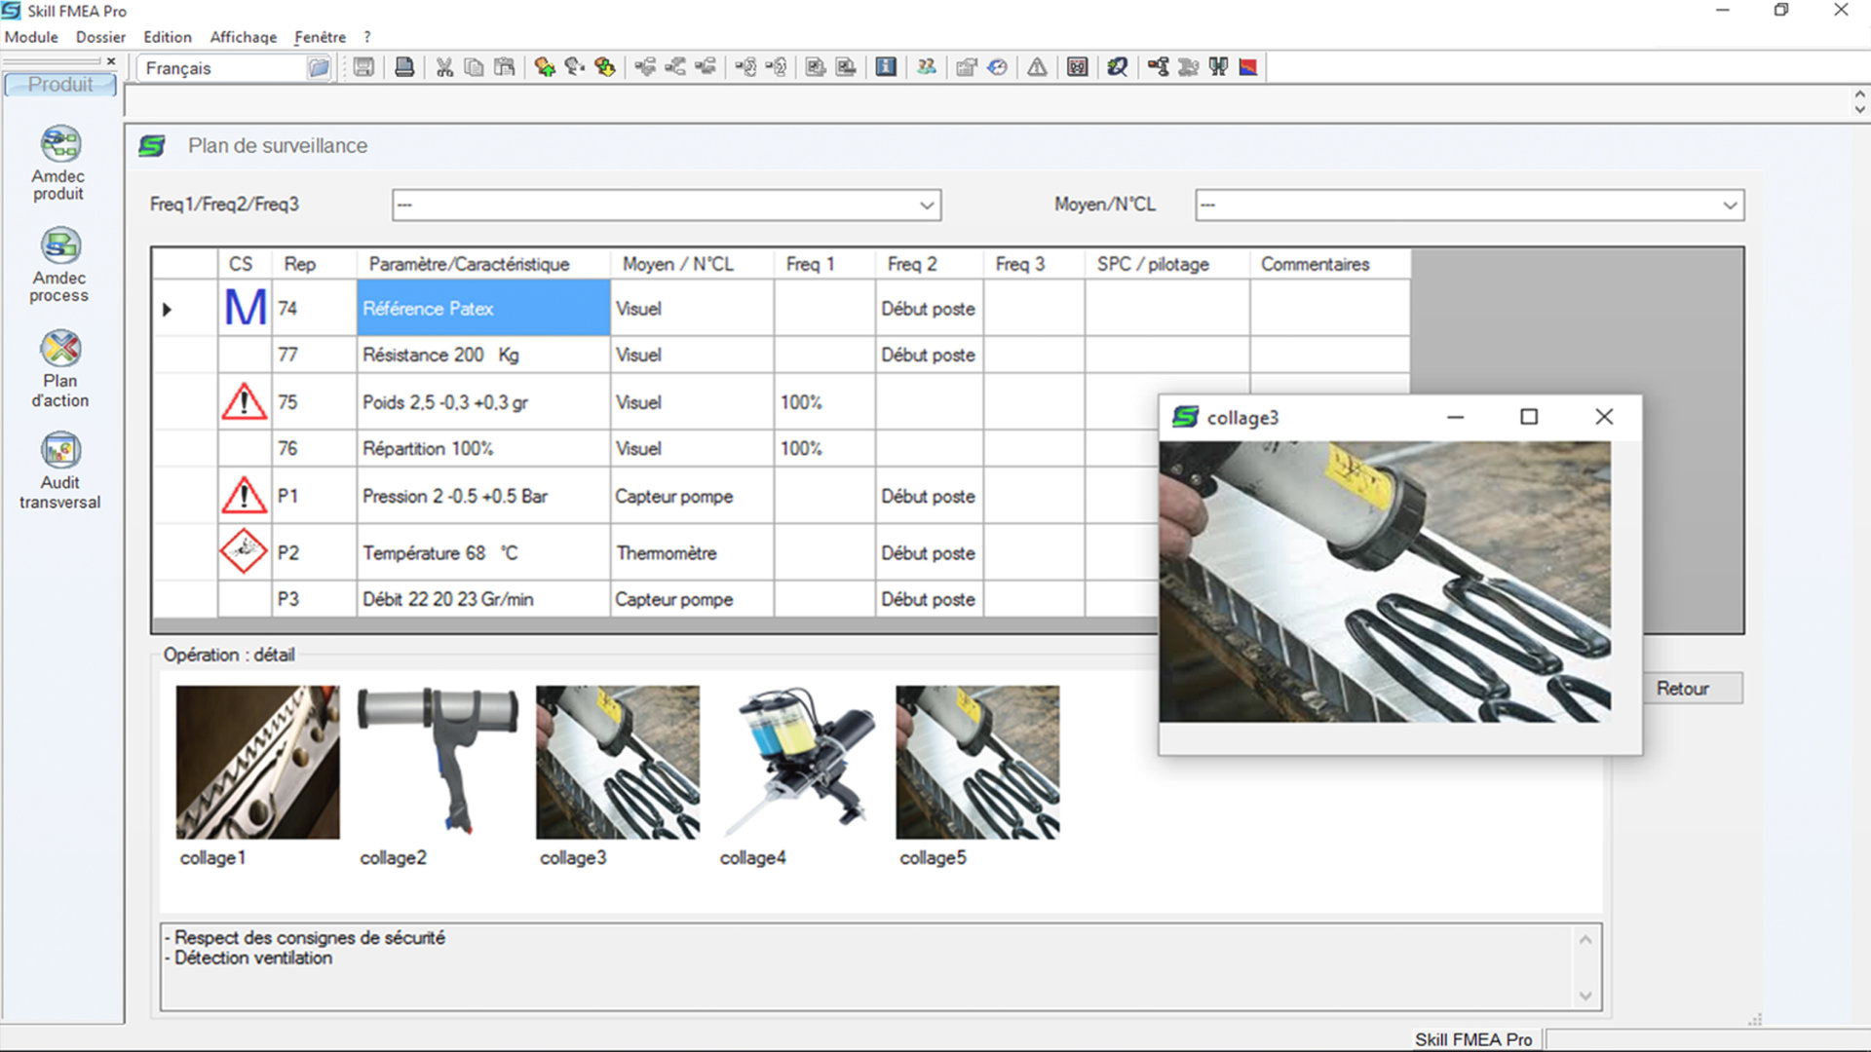
Task: Click the blue information toolbar icon
Action: [x=886, y=67]
